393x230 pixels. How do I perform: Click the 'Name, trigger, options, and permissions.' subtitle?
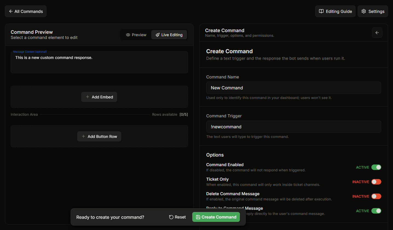(x=239, y=35)
